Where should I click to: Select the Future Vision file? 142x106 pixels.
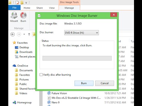tap(57, 93)
